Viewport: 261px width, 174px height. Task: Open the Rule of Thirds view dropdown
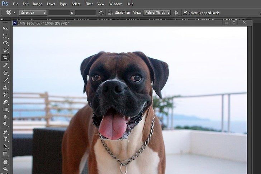click(x=157, y=13)
